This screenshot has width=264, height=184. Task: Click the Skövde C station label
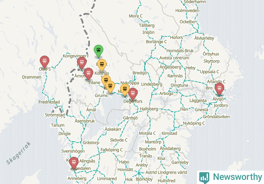(118, 140)
